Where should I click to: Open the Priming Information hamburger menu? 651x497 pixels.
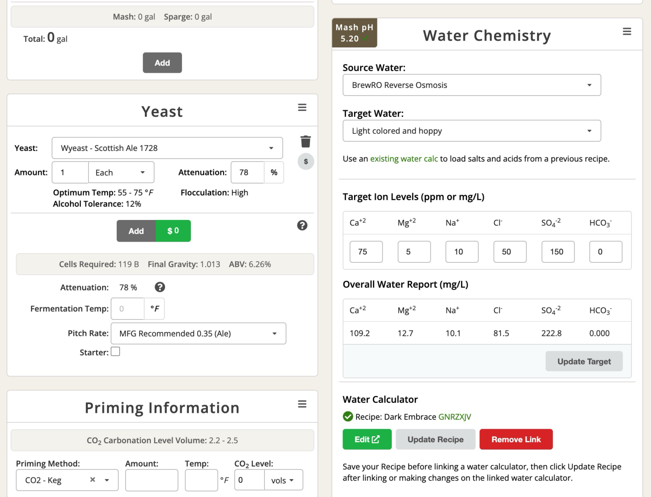tap(302, 404)
